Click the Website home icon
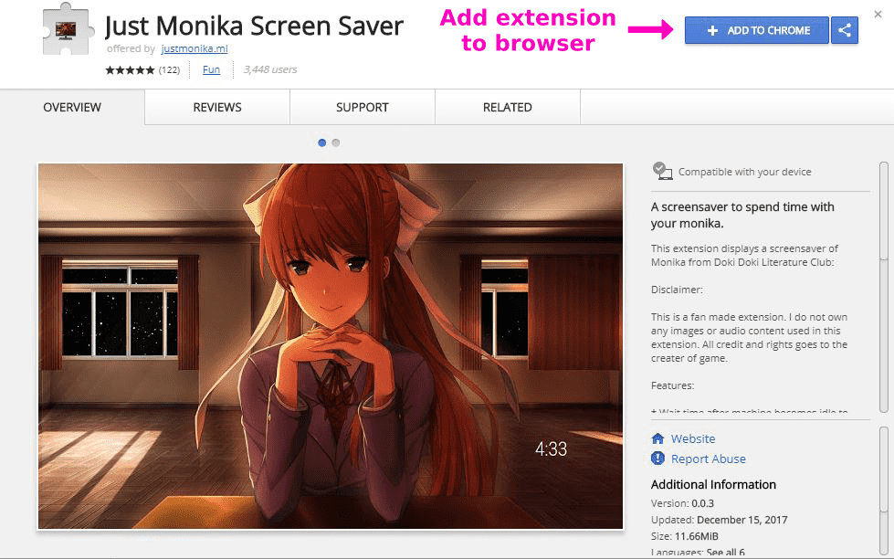This screenshot has width=894, height=559. click(658, 438)
